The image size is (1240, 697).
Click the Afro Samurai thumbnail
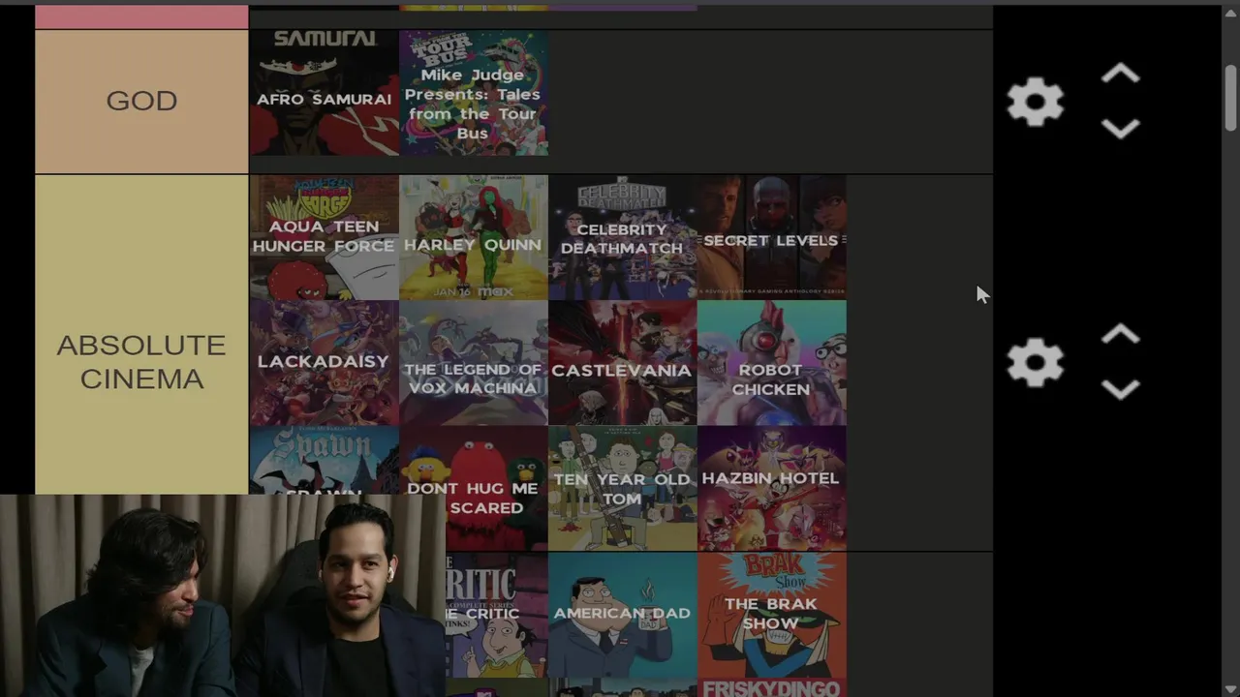[325, 93]
